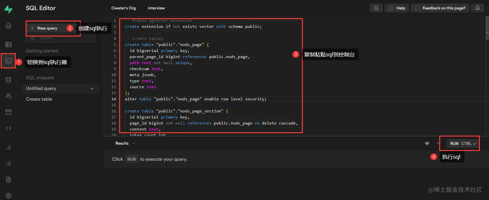The height and width of the screenshot is (200, 489).
Task: Click the SQL Editor panel title
Action: (x=41, y=8)
